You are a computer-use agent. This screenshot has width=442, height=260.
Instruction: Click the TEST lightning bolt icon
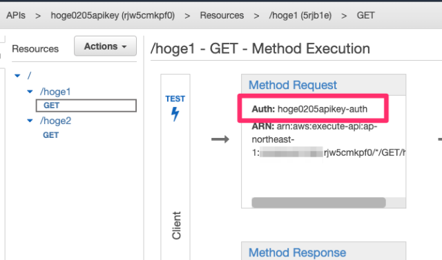coord(175,114)
